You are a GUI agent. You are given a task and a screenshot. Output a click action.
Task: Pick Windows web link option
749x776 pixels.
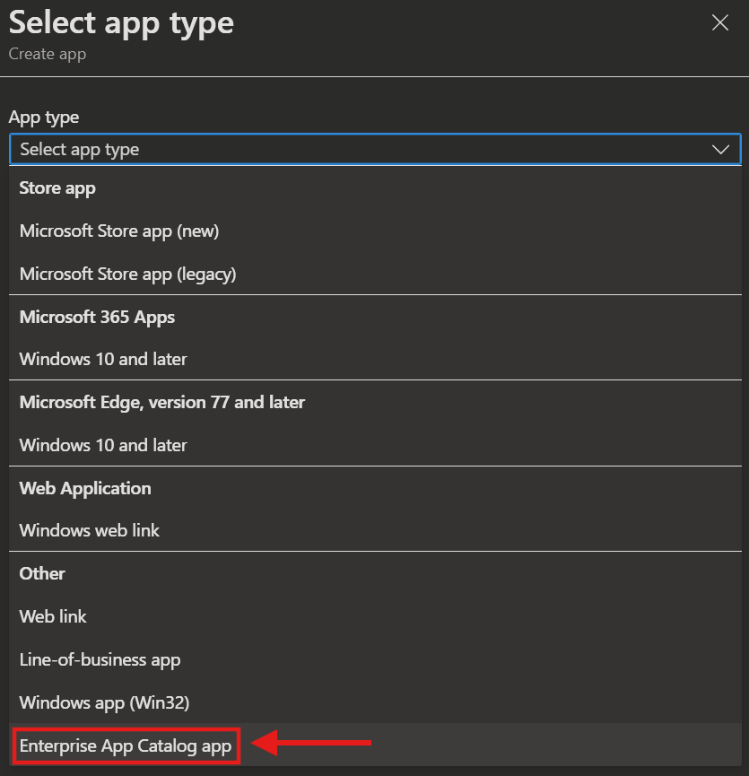coord(375,530)
